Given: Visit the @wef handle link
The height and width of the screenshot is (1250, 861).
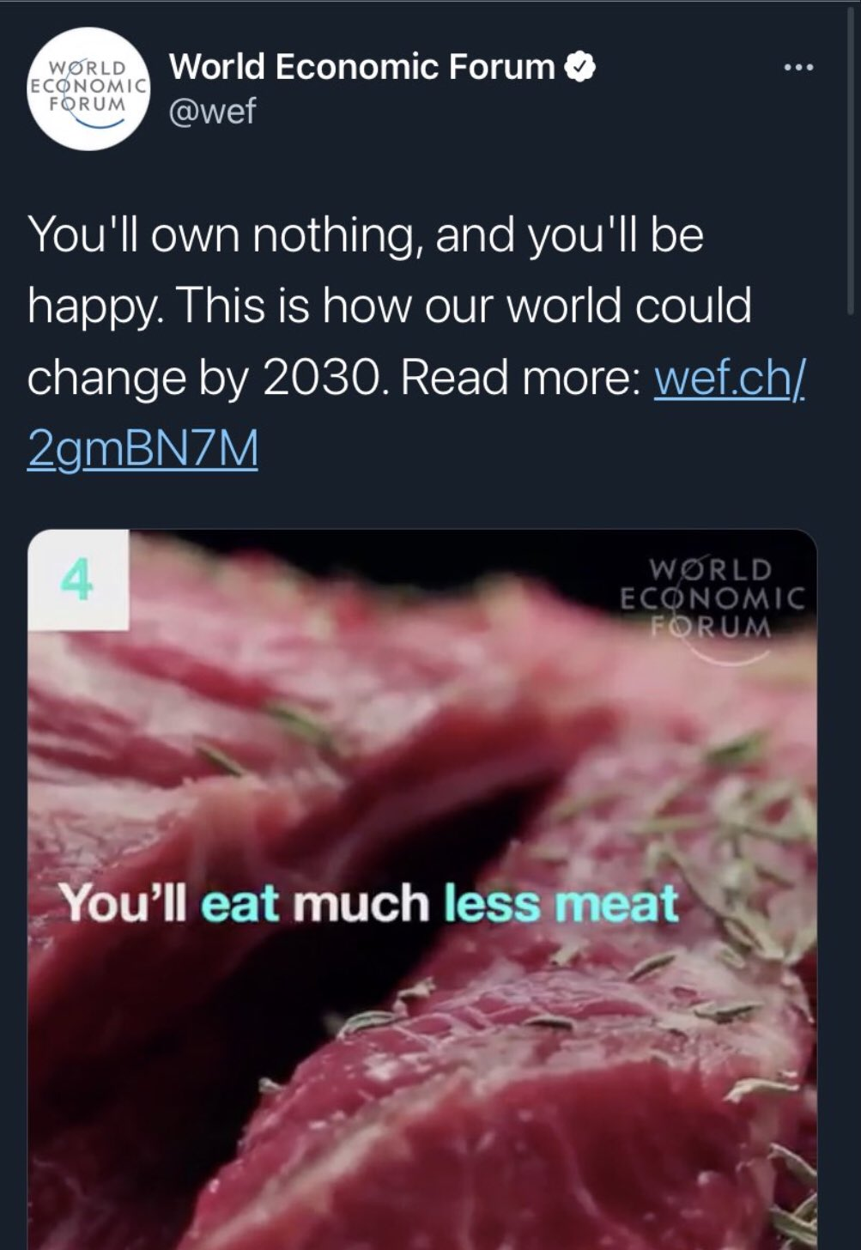Looking at the screenshot, I should coord(212,111).
